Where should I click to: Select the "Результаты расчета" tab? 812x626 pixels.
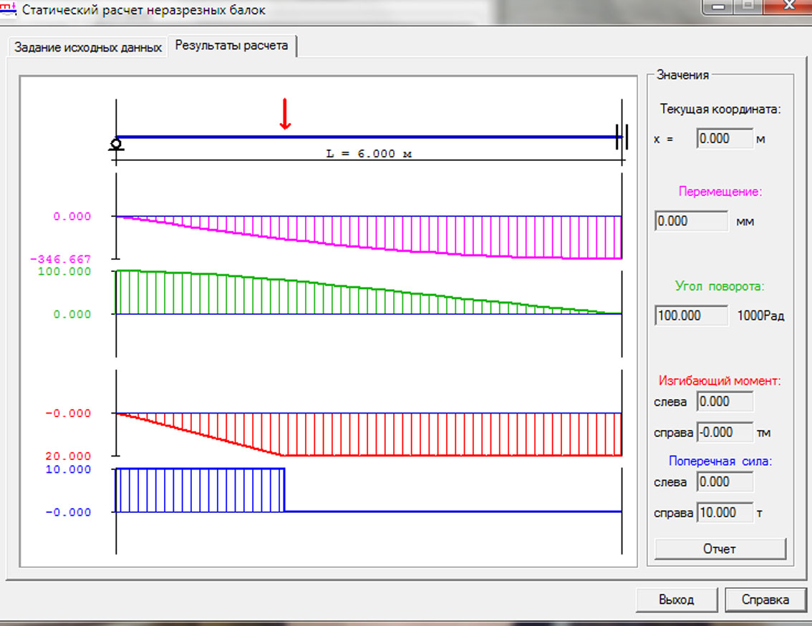pos(232,46)
